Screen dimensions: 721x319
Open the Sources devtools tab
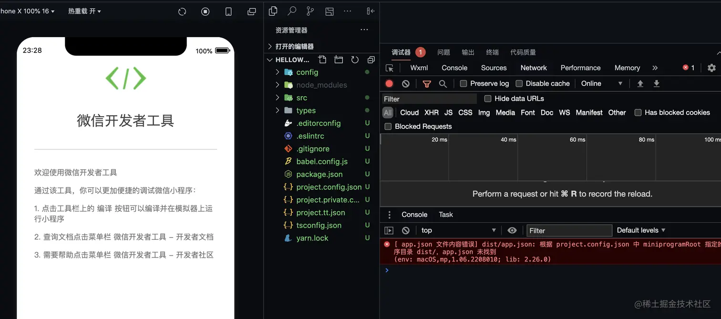pyautogui.click(x=494, y=68)
